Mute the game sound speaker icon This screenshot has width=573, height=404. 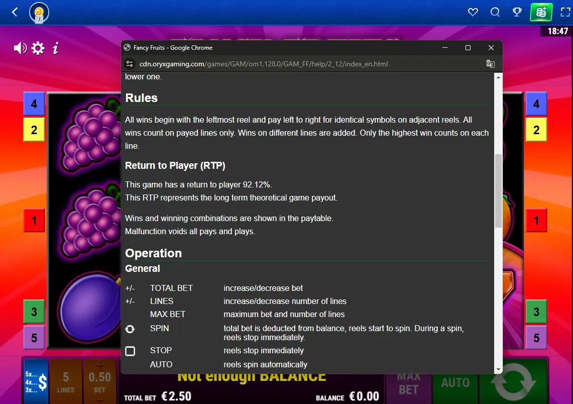20,48
